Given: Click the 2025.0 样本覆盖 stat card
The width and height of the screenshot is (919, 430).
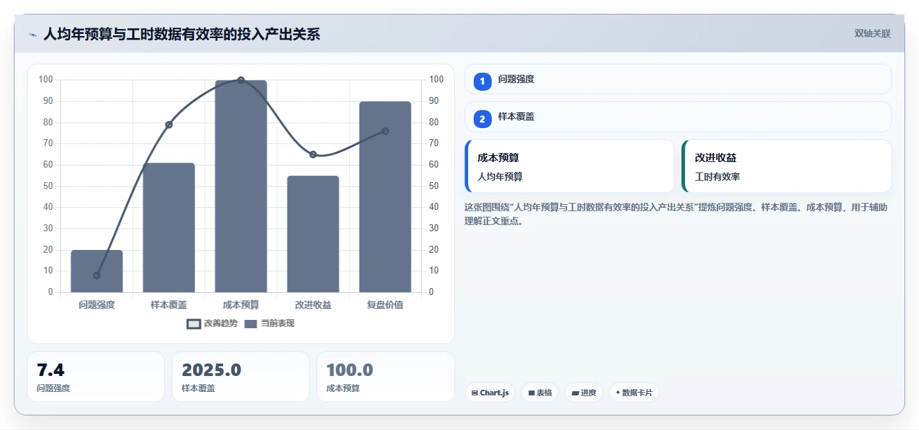Looking at the screenshot, I should coord(240,377).
